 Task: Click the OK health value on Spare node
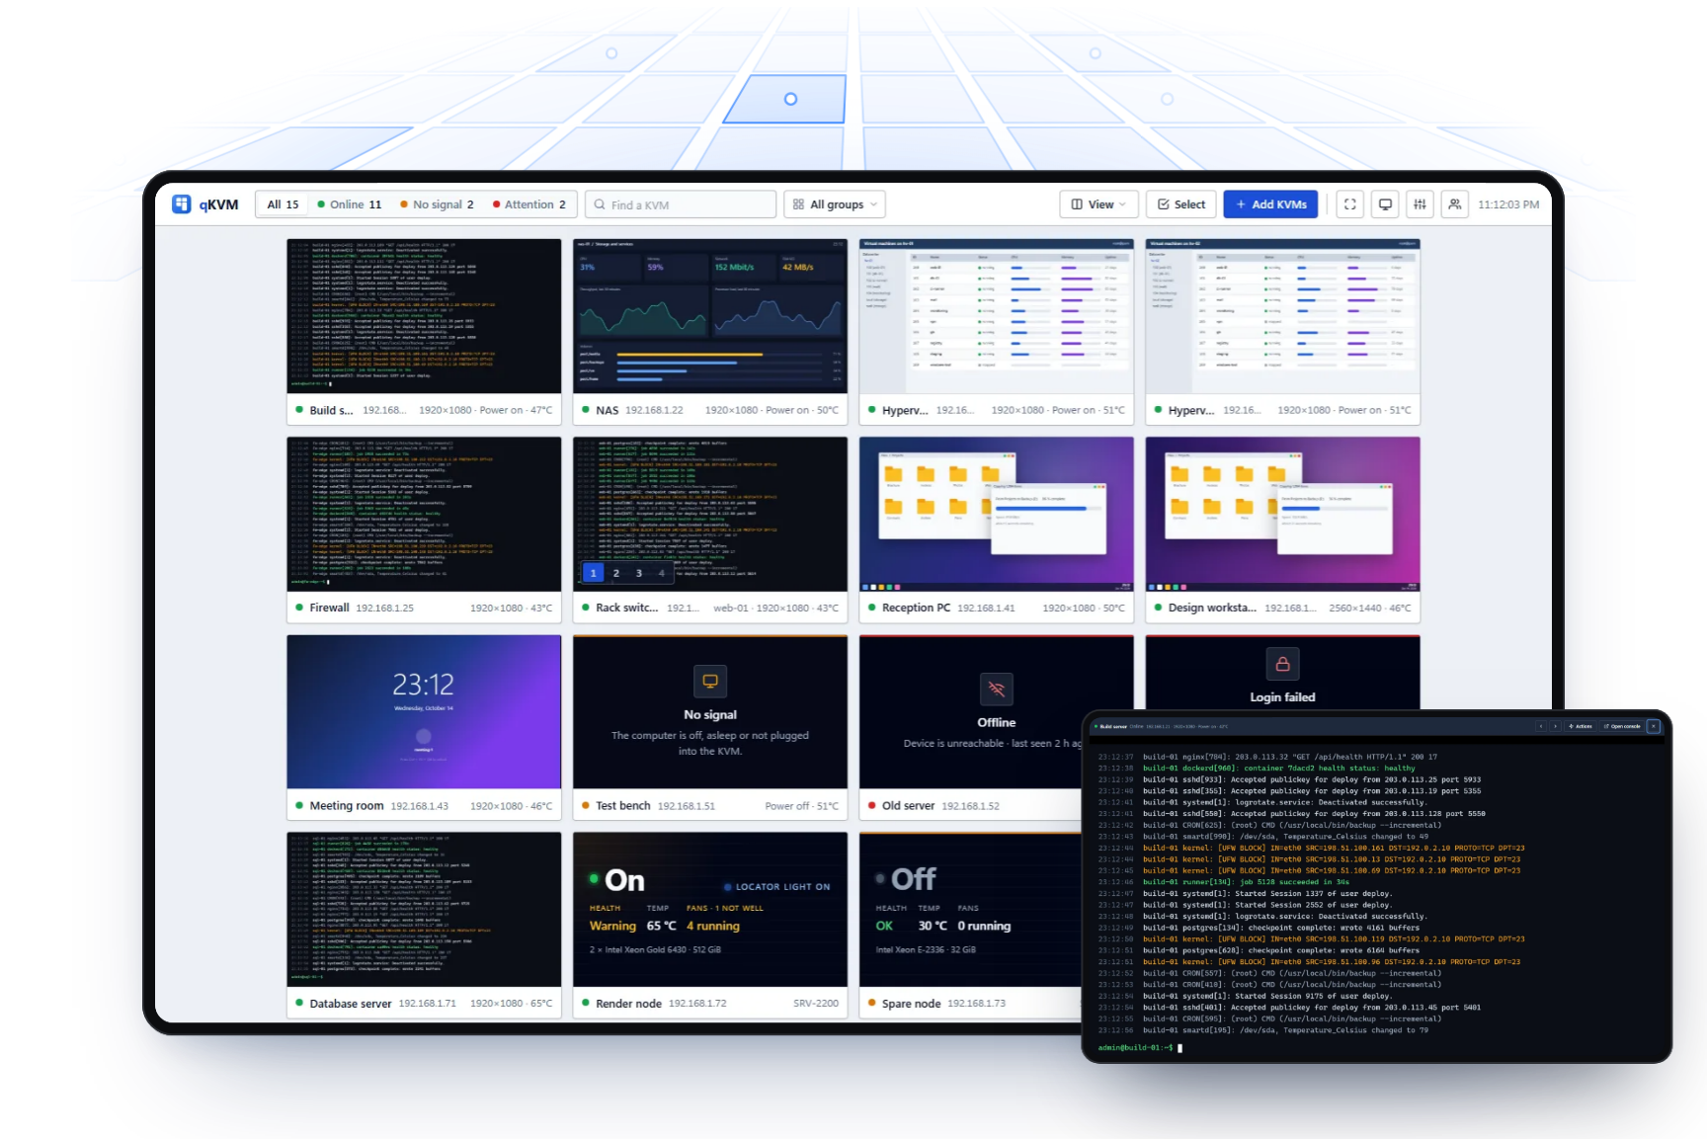pyautogui.click(x=884, y=926)
